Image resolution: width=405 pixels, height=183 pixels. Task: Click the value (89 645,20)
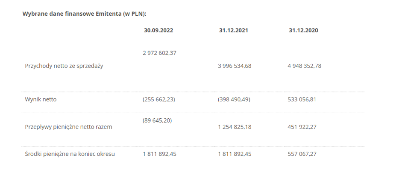point(157,120)
